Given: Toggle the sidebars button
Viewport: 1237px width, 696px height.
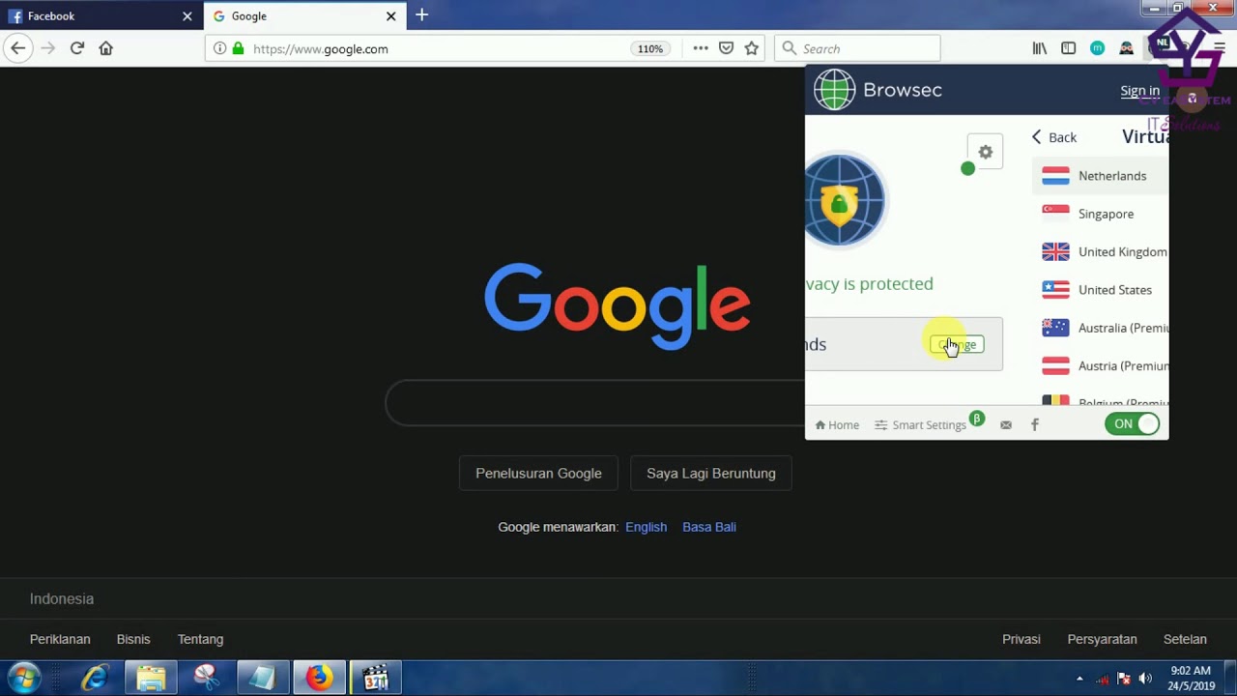Looking at the screenshot, I should click(1069, 48).
